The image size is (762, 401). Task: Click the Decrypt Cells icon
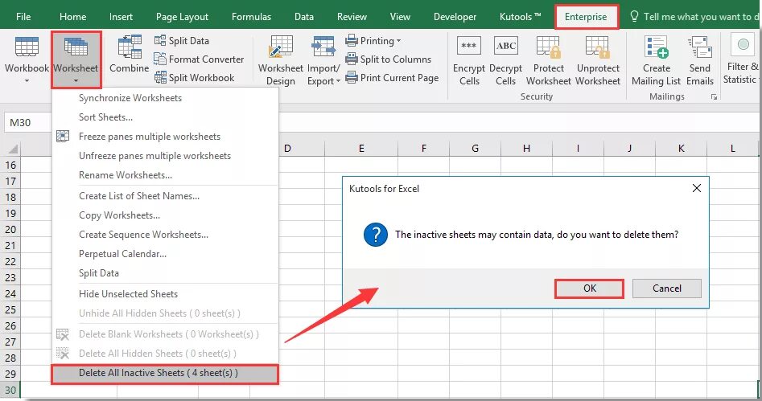click(505, 46)
